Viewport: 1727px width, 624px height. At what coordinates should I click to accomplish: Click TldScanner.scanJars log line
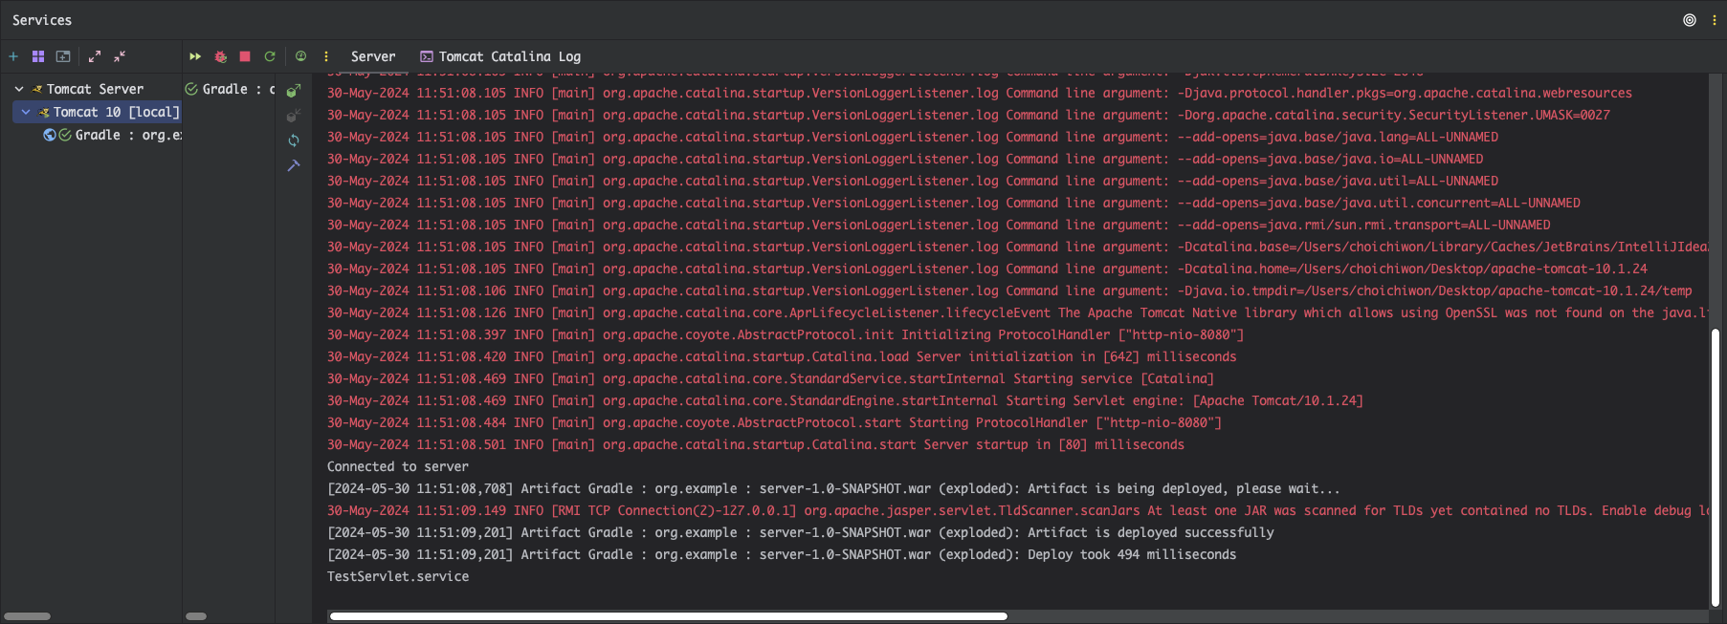click(x=1018, y=510)
